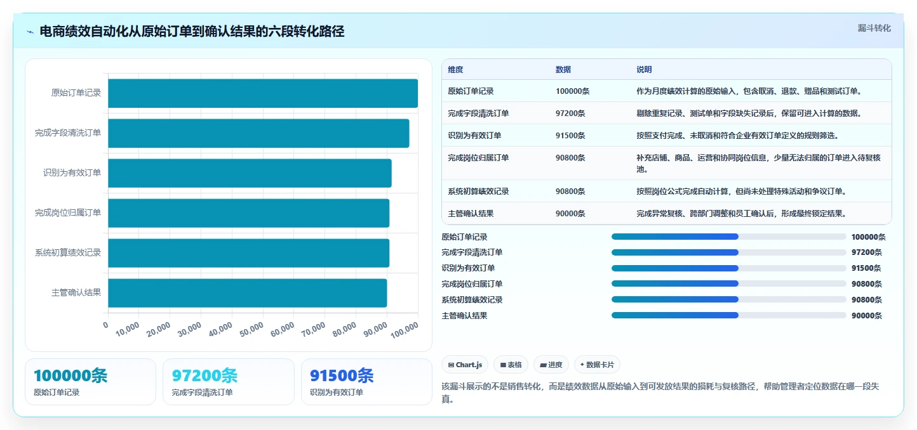Click the lightning icon beside the dashboard title

30,32
